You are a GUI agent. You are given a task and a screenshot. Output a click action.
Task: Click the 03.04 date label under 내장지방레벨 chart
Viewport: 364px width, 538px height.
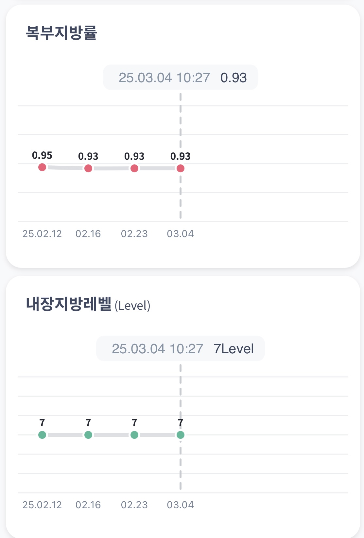tap(181, 505)
